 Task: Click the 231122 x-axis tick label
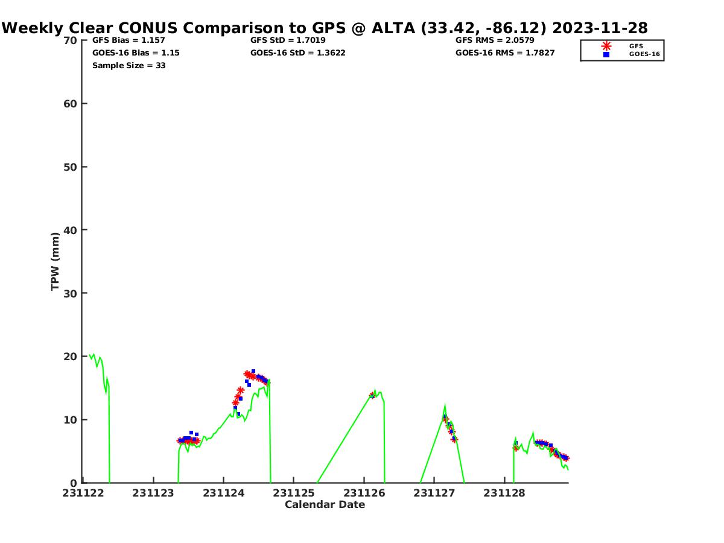(x=83, y=493)
